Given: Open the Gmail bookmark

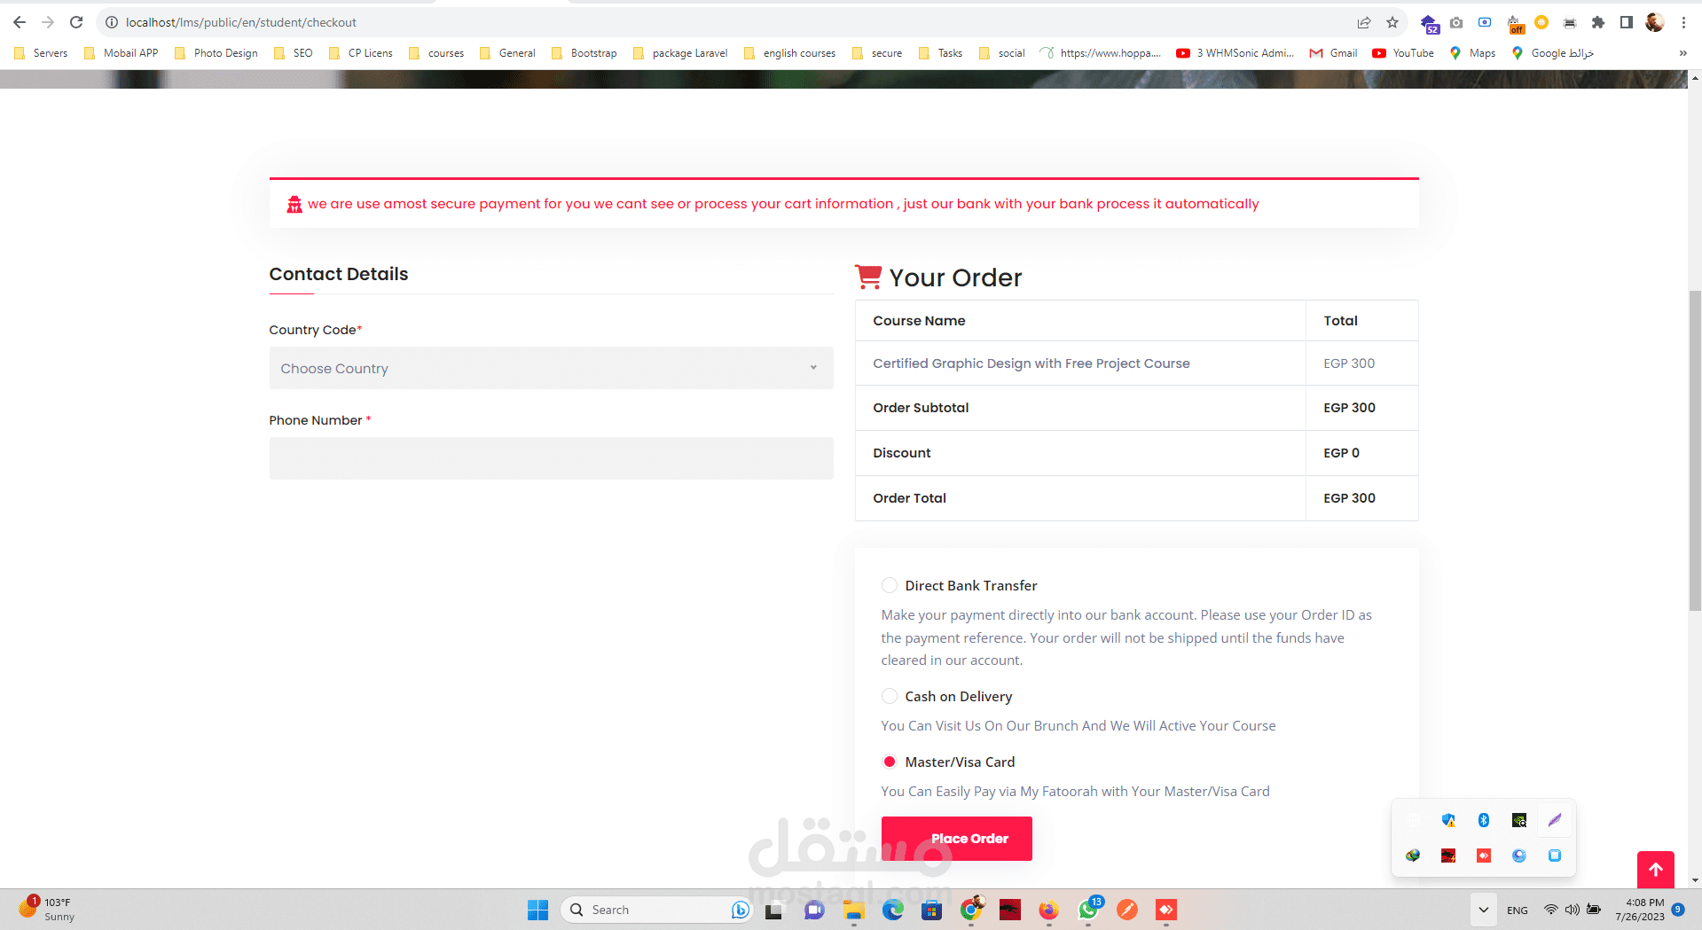Looking at the screenshot, I should point(1333,53).
